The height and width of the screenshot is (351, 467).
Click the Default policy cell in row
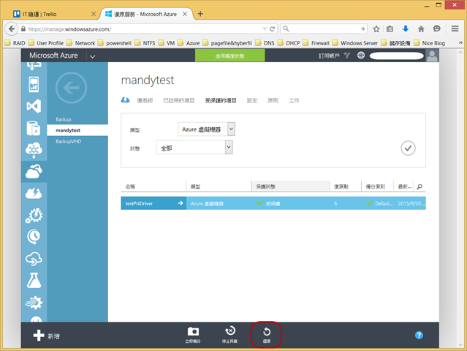379,203
